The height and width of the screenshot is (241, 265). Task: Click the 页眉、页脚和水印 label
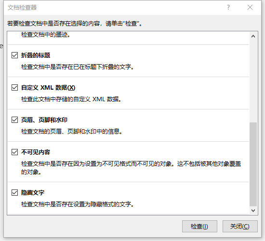pos(44,120)
